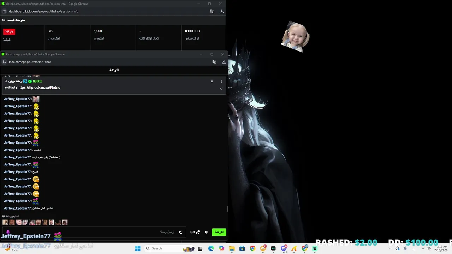Click the BotRix sender name

[x=37, y=81]
